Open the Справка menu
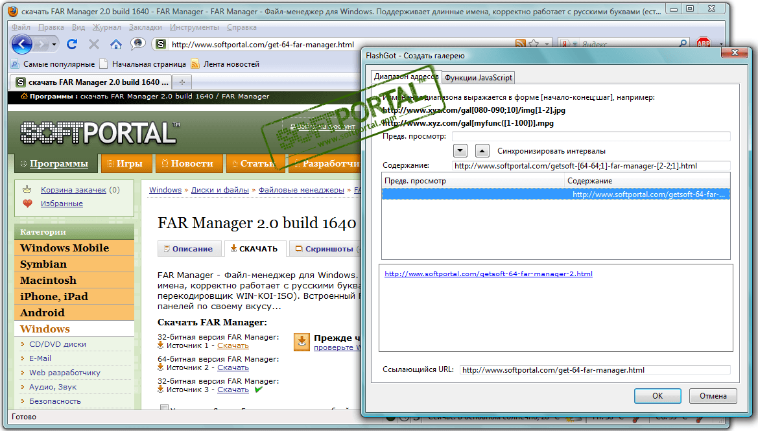Image resolution: width=758 pixels, height=431 pixels. pyautogui.click(x=242, y=27)
